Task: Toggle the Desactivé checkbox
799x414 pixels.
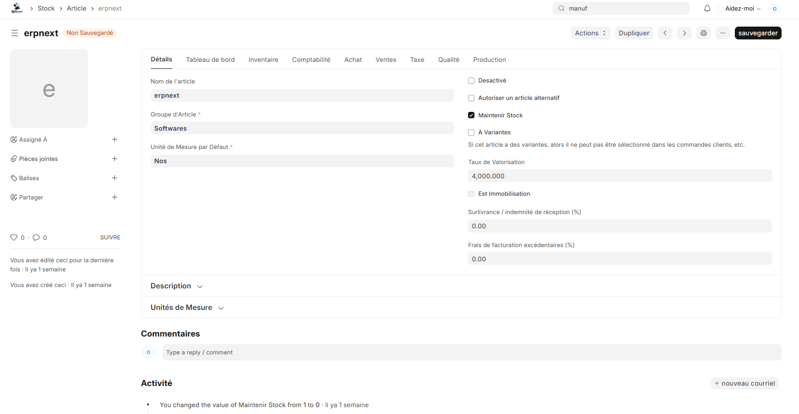Action: (x=471, y=81)
